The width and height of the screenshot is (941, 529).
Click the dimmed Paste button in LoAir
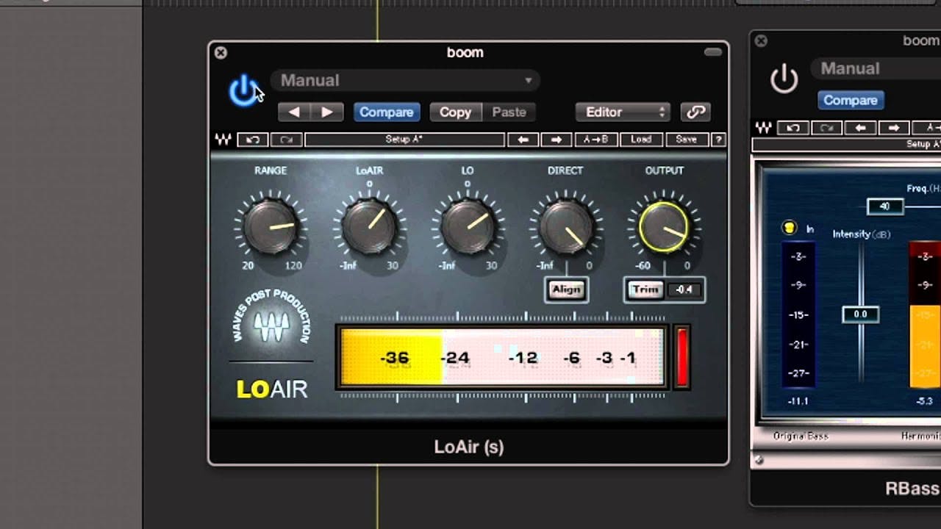pyautogui.click(x=509, y=112)
